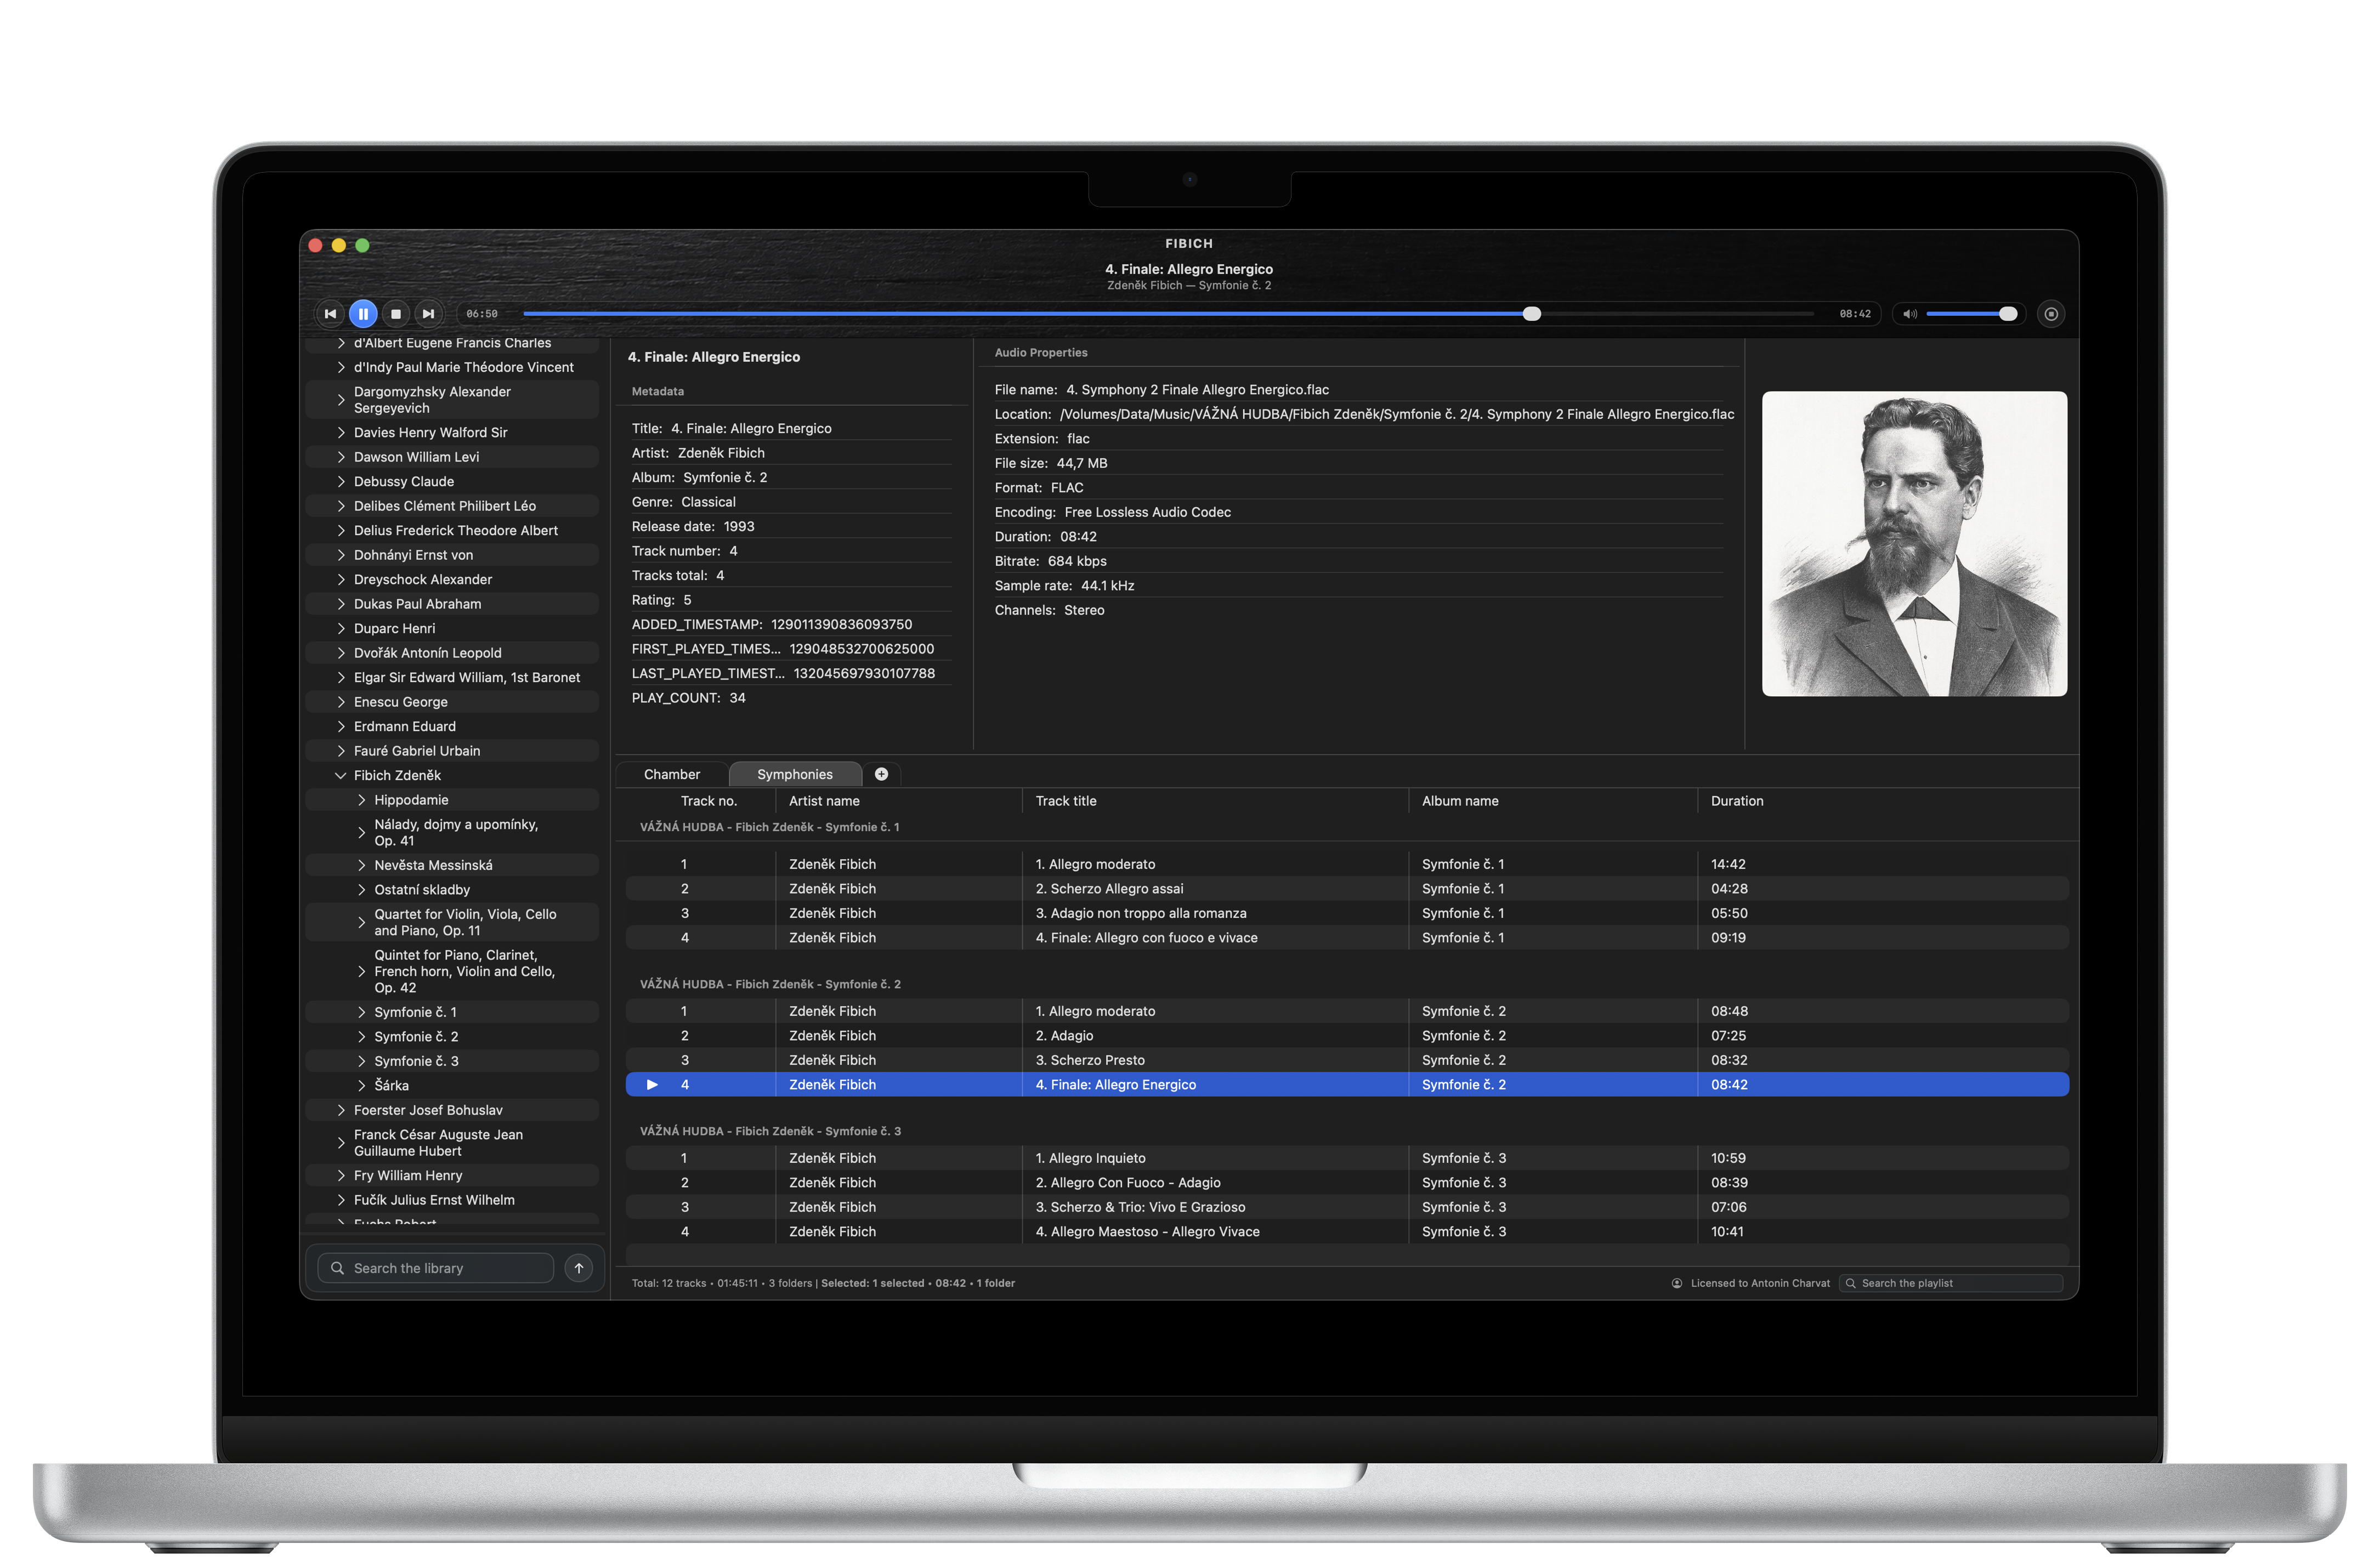Sort by the Duration column header
This screenshot has height=1568, width=2380.
click(1736, 801)
